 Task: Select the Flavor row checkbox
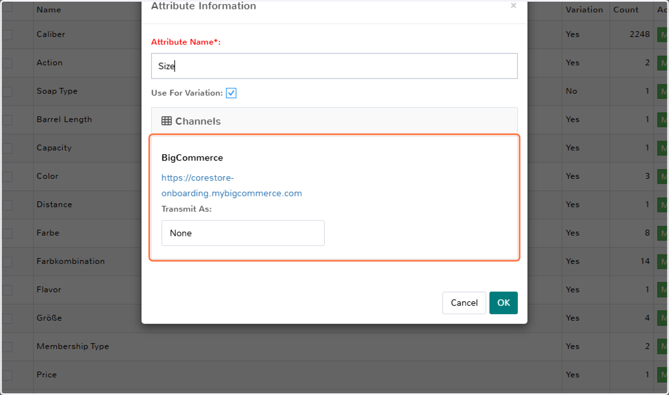click(7, 290)
